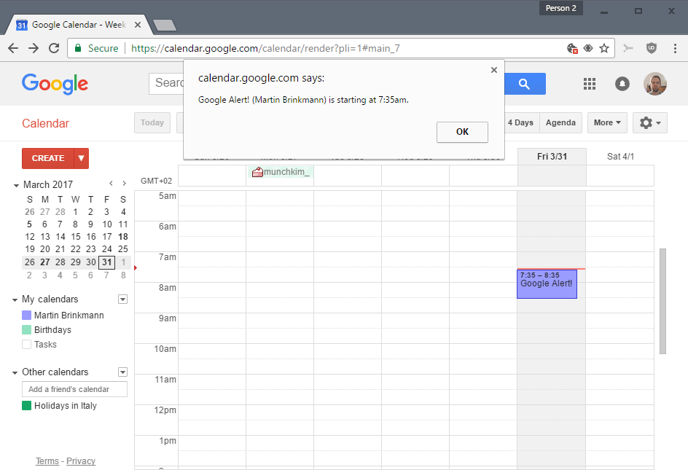Open the Privacy link
688x470 pixels.
pos(81,461)
